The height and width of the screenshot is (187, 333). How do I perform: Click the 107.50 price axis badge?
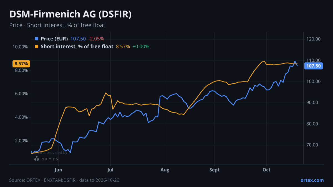pos(314,66)
